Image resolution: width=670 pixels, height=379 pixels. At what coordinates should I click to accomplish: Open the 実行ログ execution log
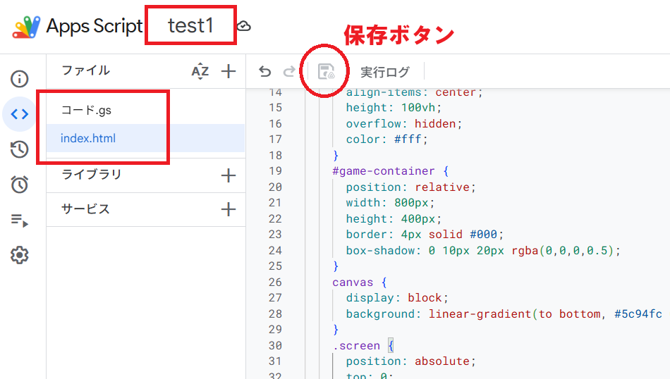coord(384,72)
